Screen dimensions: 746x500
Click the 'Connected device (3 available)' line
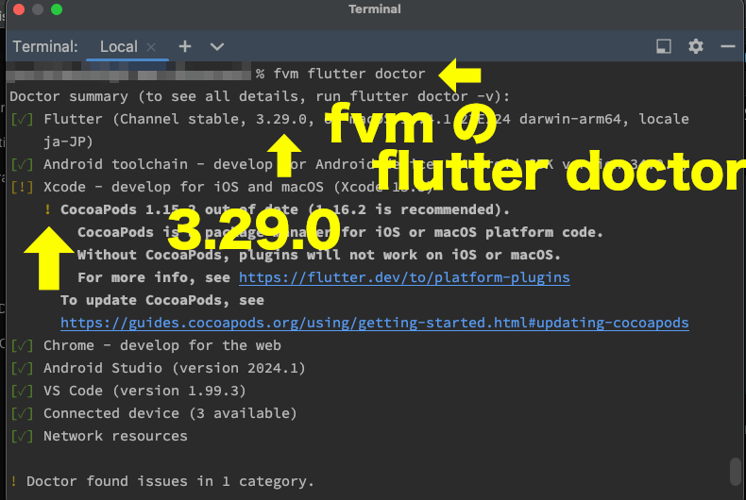pos(170,413)
